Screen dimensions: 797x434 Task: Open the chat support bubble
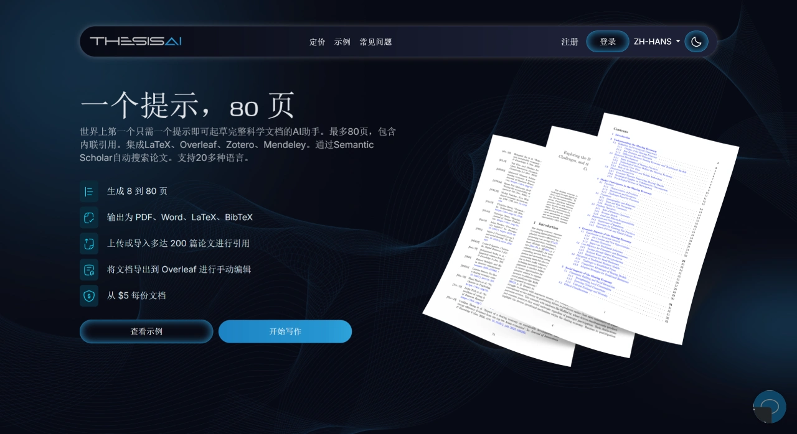point(770,406)
